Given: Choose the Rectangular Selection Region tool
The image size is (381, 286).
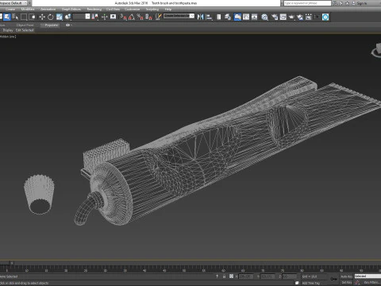Looking at the screenshot, I should click(x=24, y=17).
